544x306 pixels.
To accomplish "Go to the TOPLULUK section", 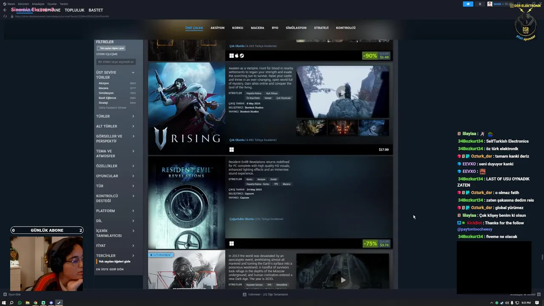I will (74, 10).
